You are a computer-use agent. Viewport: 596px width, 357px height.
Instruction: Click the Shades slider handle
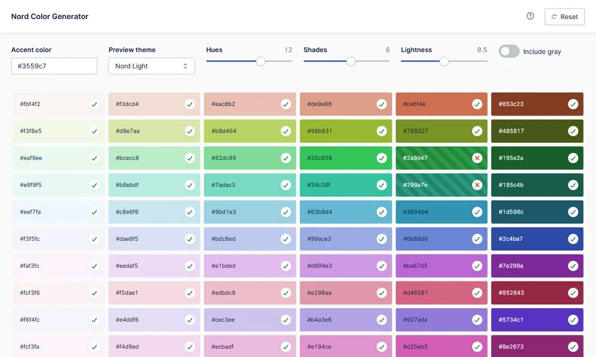(351, 61)
